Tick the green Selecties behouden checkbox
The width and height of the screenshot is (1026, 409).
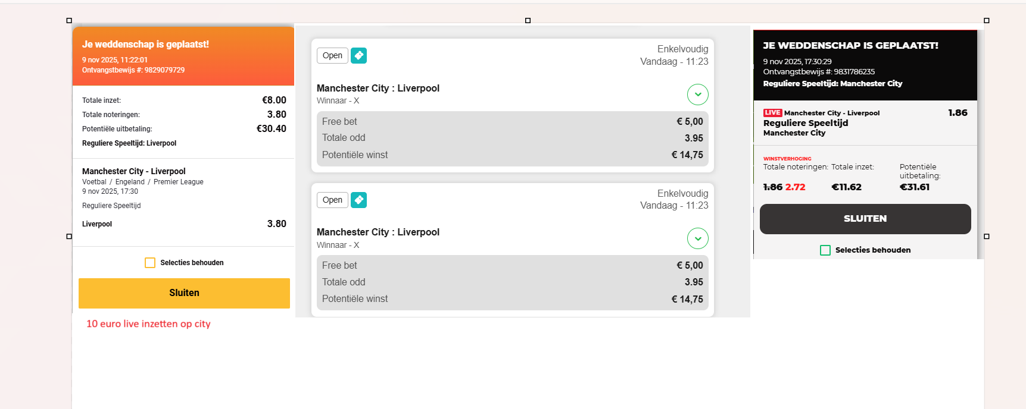pyautogui.click(x=825, y=250)
